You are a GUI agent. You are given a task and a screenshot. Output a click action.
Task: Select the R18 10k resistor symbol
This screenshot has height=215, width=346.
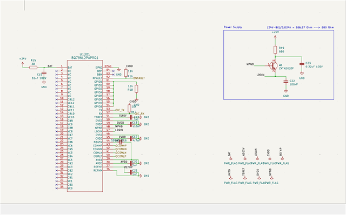click(x=136, y=89)
